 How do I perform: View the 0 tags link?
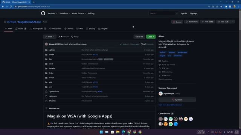[x=75, y=37]
